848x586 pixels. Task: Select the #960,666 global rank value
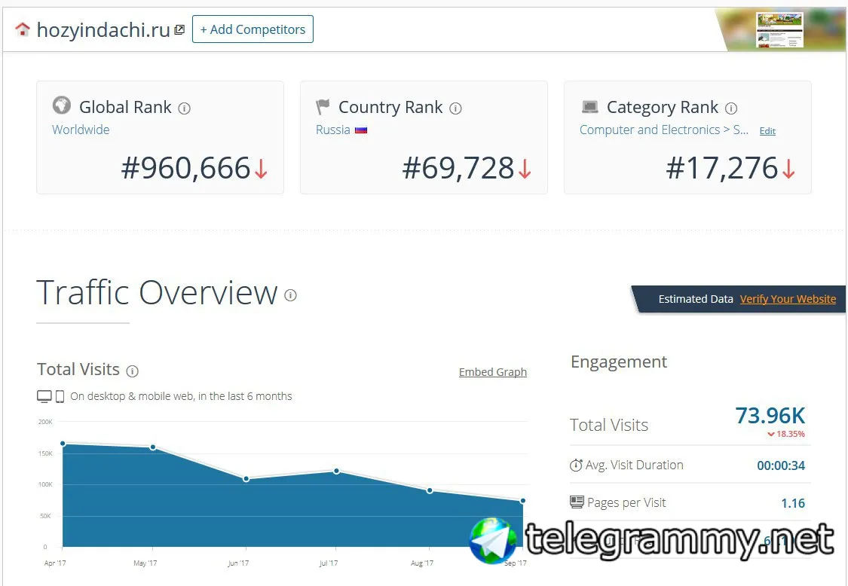[185, 167]
